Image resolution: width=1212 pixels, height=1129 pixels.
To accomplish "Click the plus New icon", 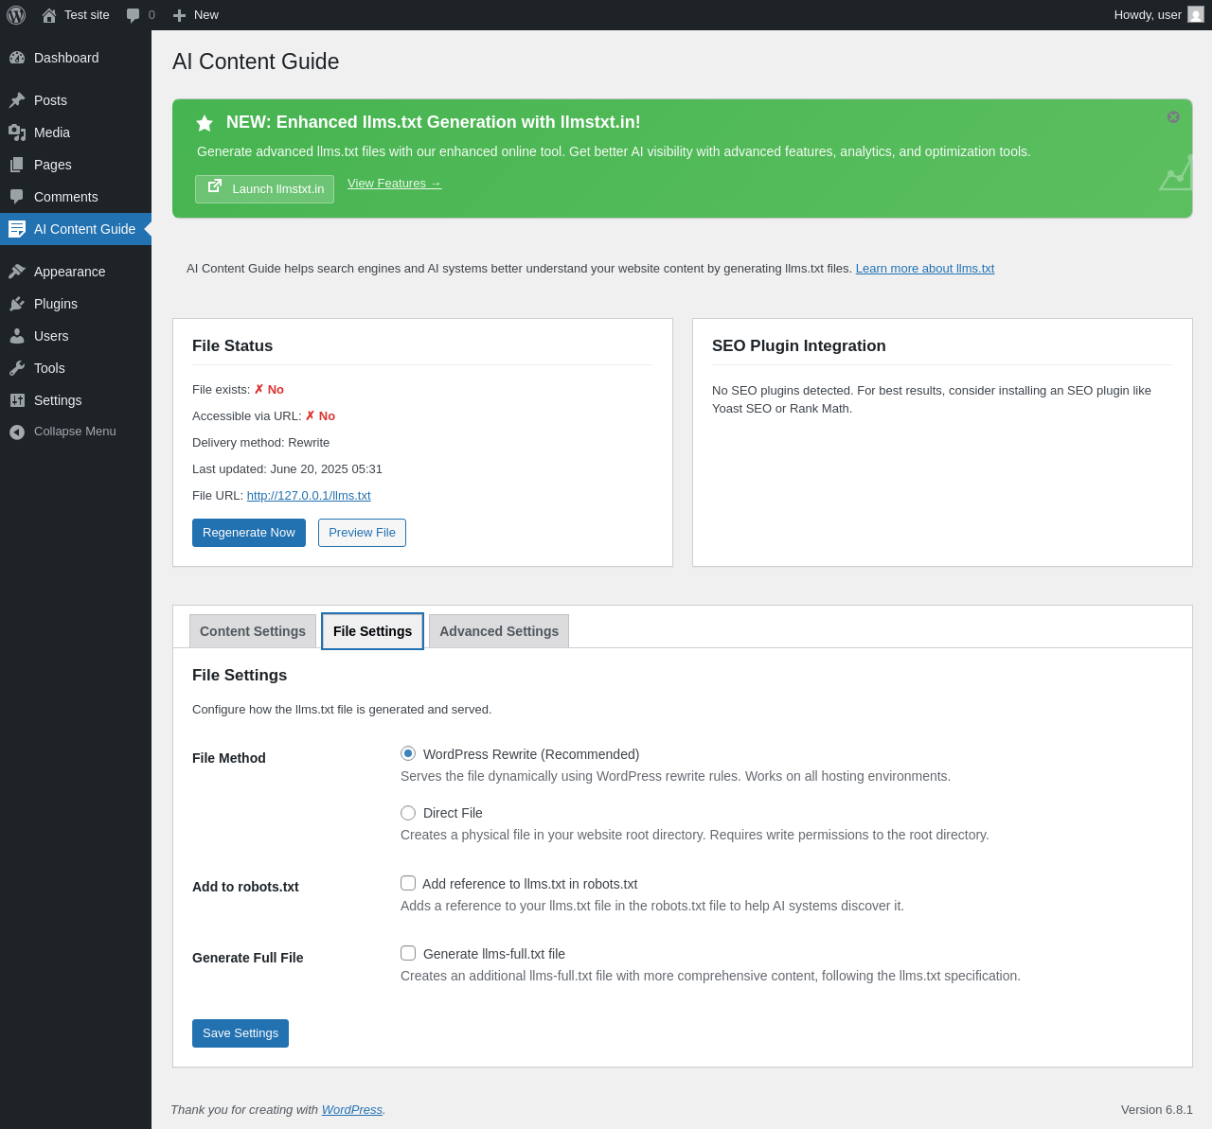I will pyautogui.click(x=179, y=15).
